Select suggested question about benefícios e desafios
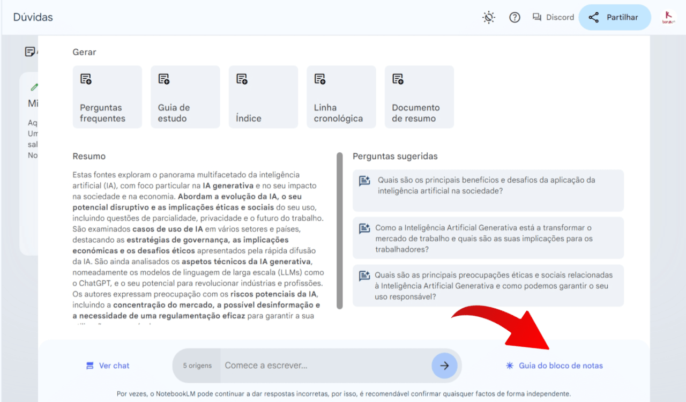Screen dimensions: 686x402 click(x=488, y=190)
